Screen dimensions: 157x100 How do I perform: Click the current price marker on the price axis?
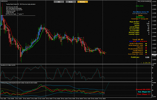click(154, 55)
